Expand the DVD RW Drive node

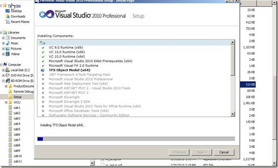pos(3,75)
